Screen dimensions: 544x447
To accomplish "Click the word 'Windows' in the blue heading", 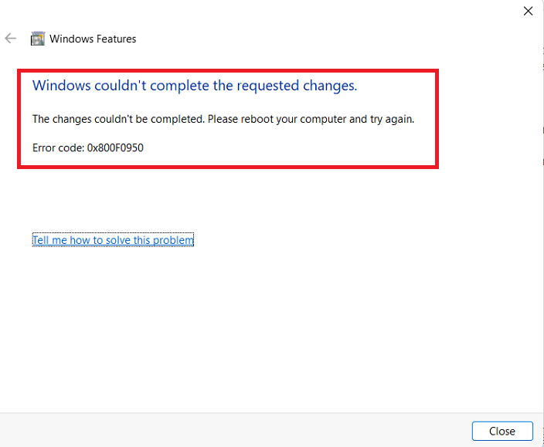I will tap(61, 86).
